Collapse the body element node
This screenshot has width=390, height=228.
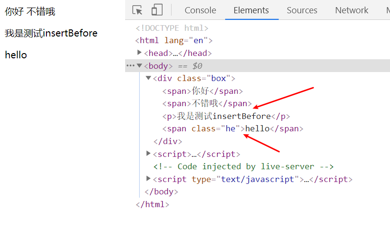[139, 66]
